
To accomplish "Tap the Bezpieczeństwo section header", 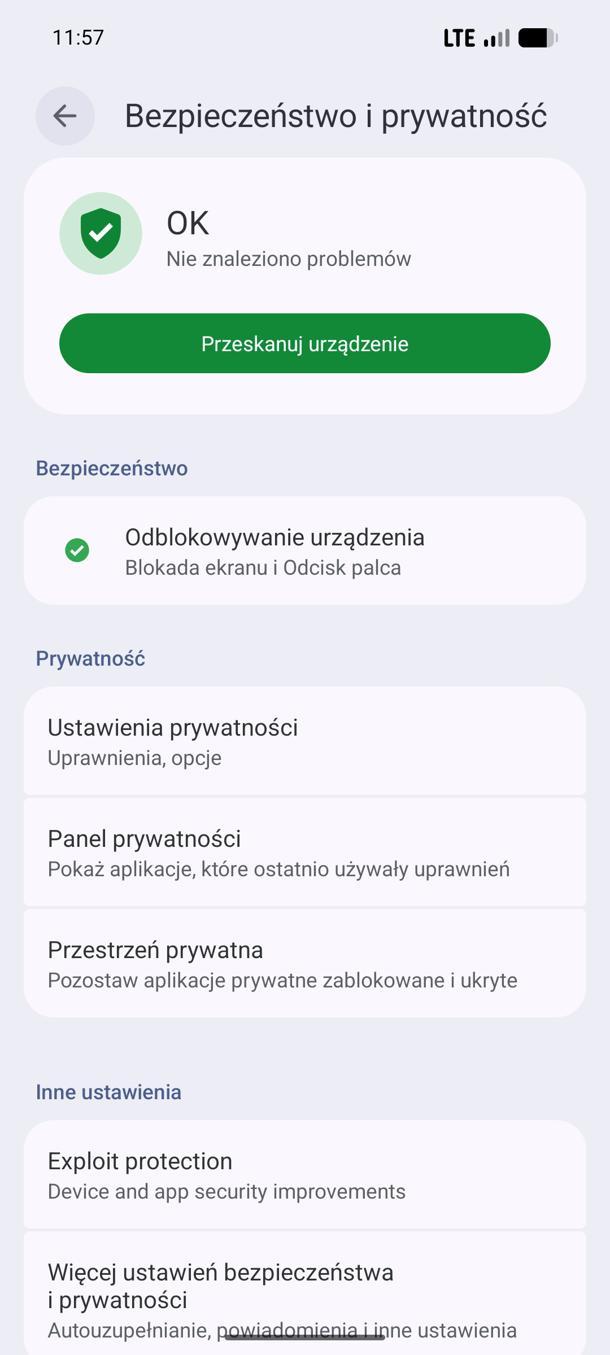I will click(x=112, y=469).
